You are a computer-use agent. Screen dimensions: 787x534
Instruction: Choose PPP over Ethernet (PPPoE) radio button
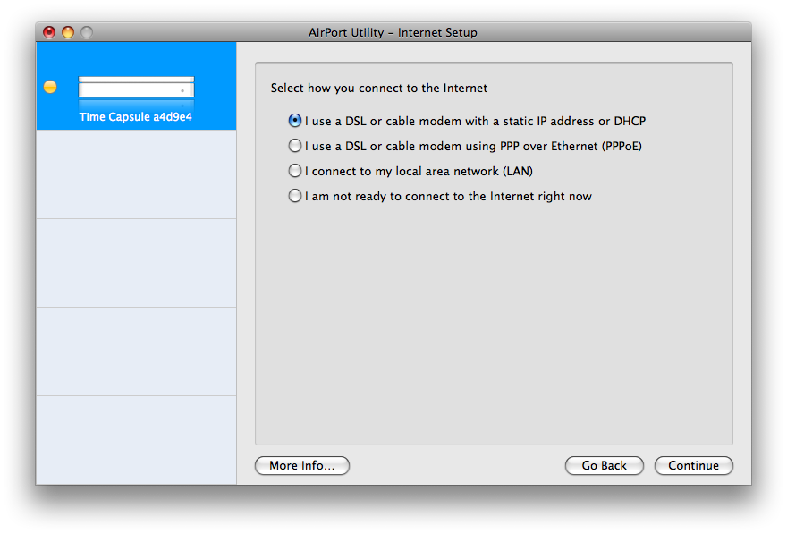tap(295, 146)
